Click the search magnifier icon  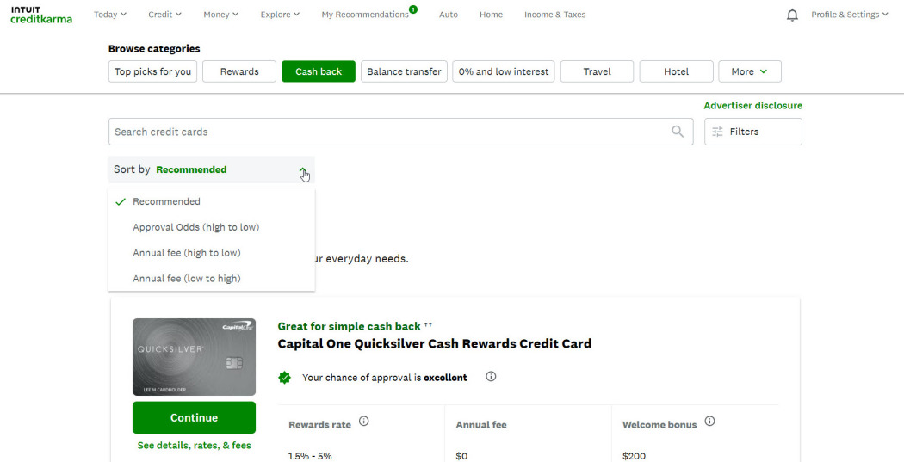678,132
